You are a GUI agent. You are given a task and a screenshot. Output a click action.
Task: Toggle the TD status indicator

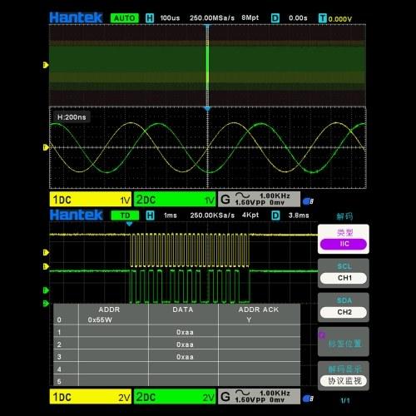(125, 215)
